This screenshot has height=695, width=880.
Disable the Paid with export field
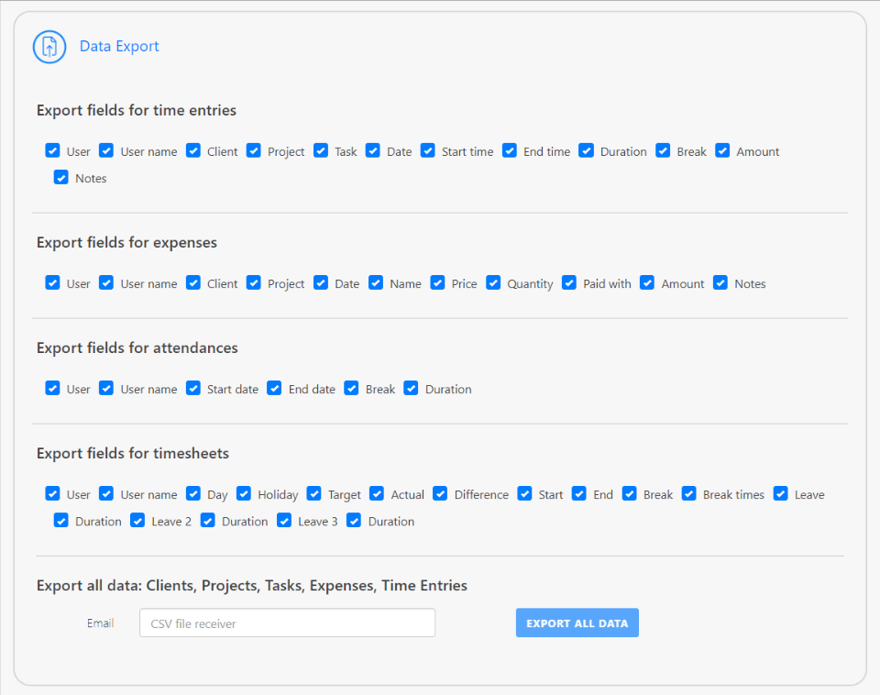pyautogui.click(x=569, y=282)
